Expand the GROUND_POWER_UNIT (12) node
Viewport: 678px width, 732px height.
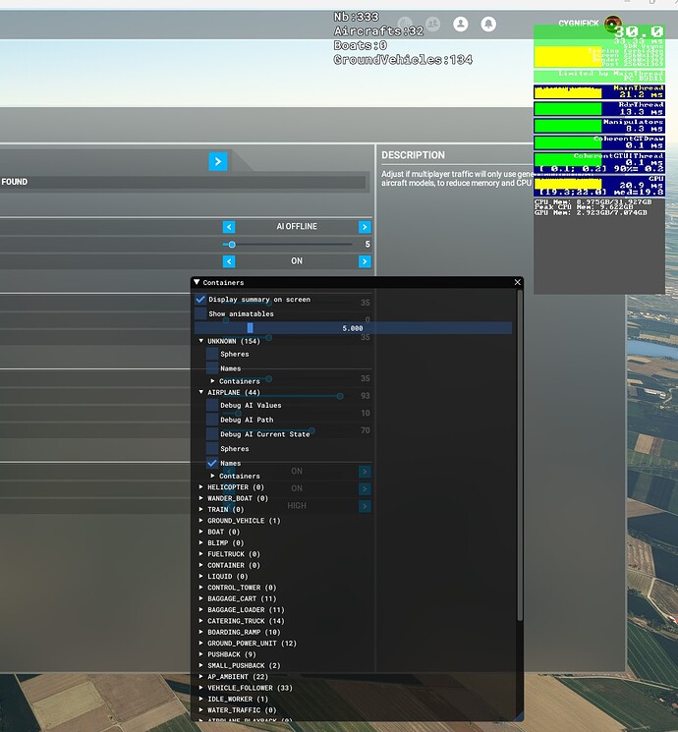click(201, 644)
